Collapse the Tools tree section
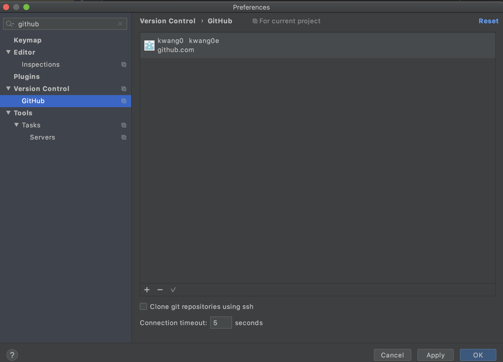The width and height of the screenshot is (503, 362). 8,113
